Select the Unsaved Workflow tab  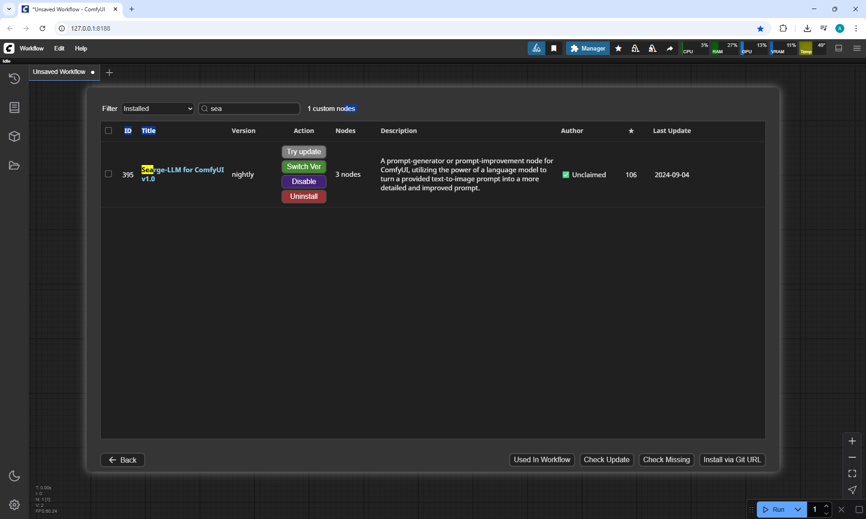point(59,72)
